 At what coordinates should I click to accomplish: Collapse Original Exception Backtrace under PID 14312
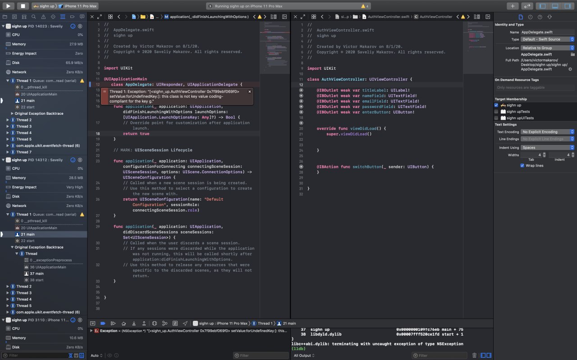(x=12, y=247)
